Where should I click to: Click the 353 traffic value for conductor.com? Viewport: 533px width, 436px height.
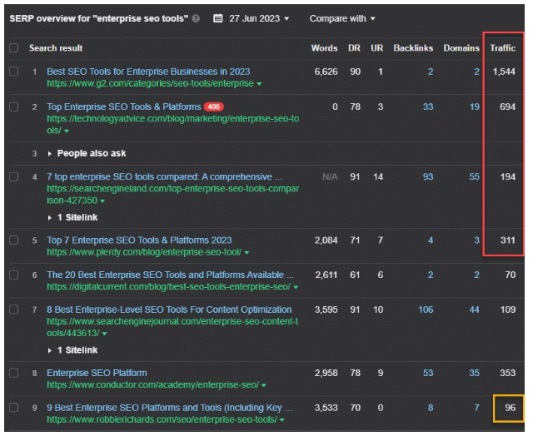point(508,373)
